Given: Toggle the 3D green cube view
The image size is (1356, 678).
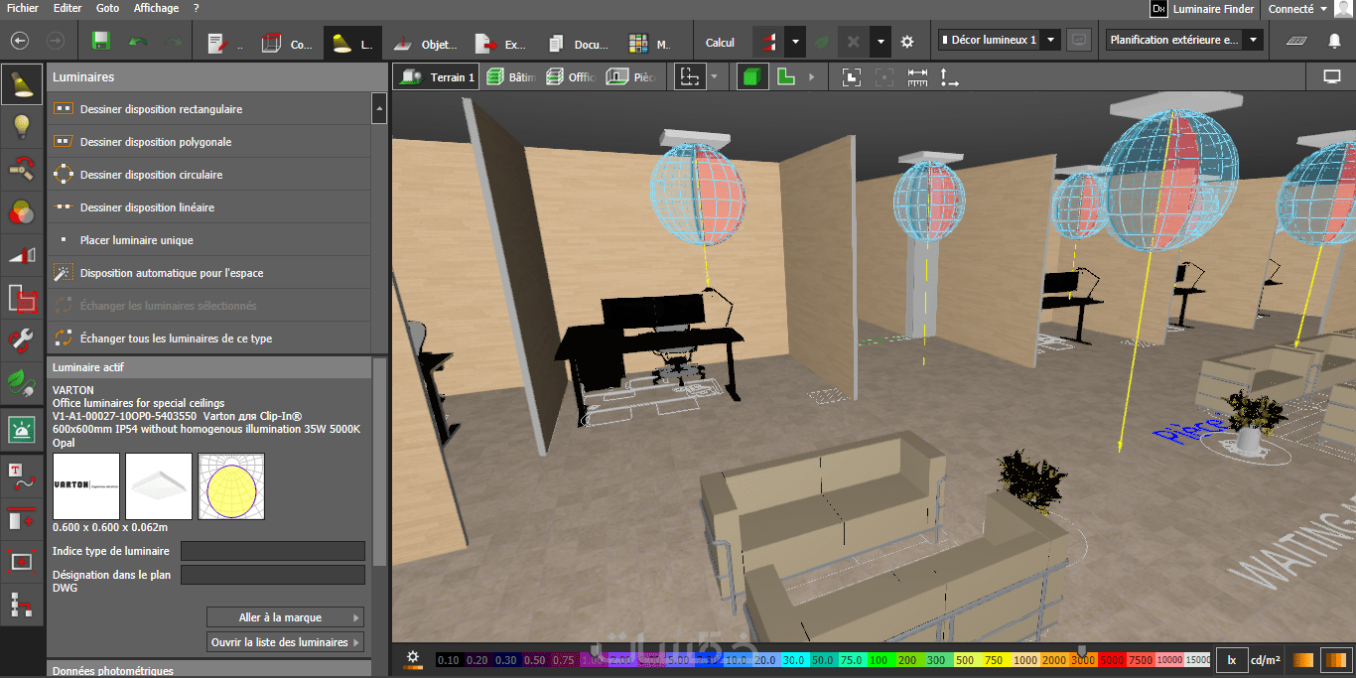Looking at the screenshot, I should [x=752, y=76].
